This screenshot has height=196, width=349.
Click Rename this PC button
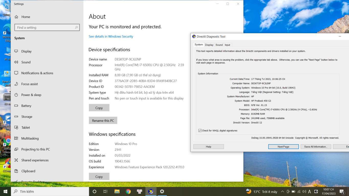103,120
